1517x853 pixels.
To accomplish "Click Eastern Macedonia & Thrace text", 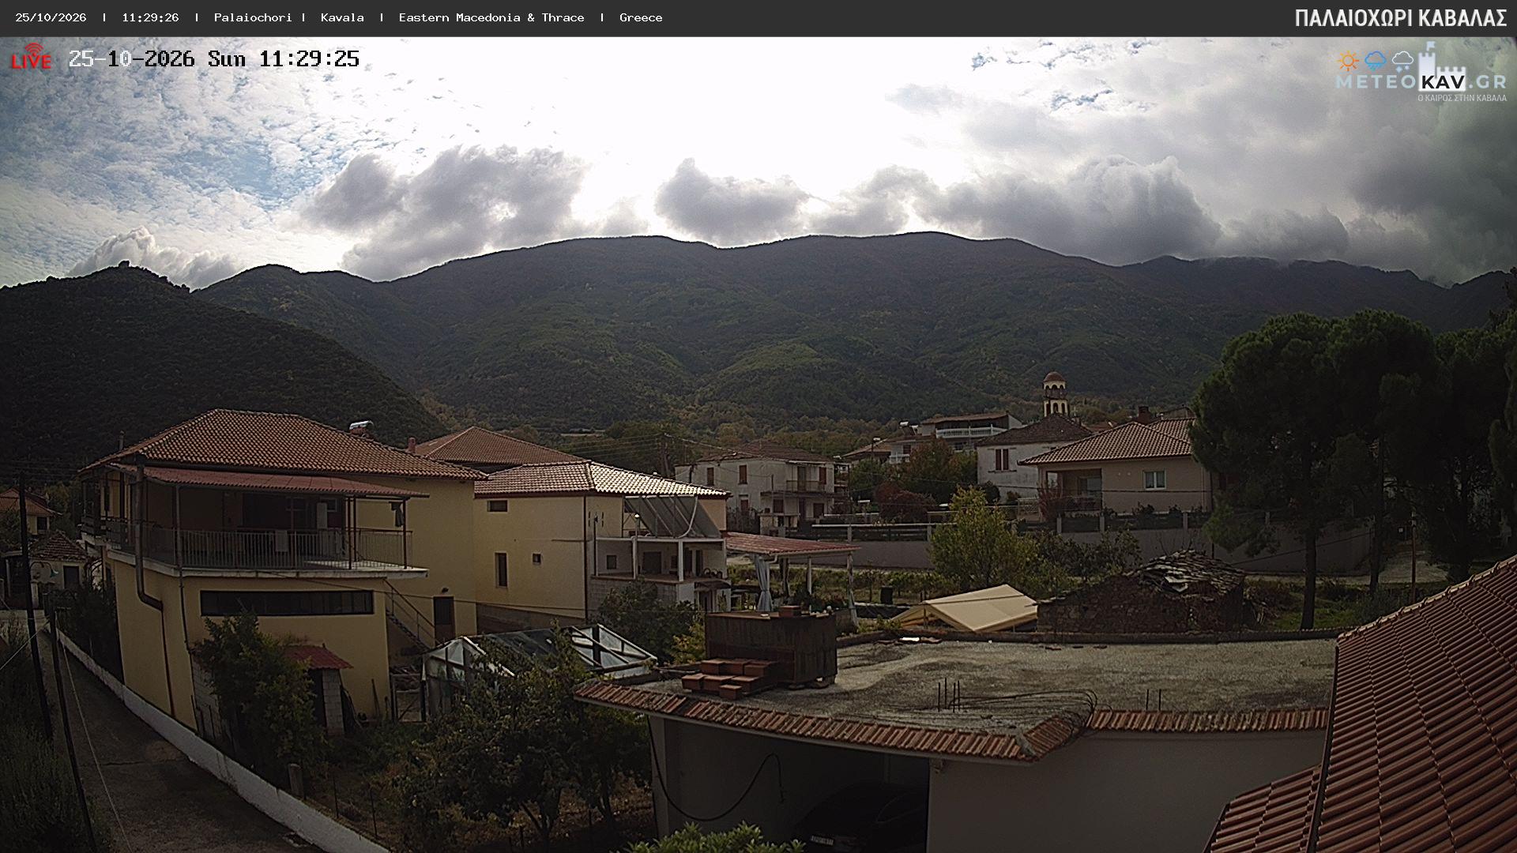I will [491, 17].
